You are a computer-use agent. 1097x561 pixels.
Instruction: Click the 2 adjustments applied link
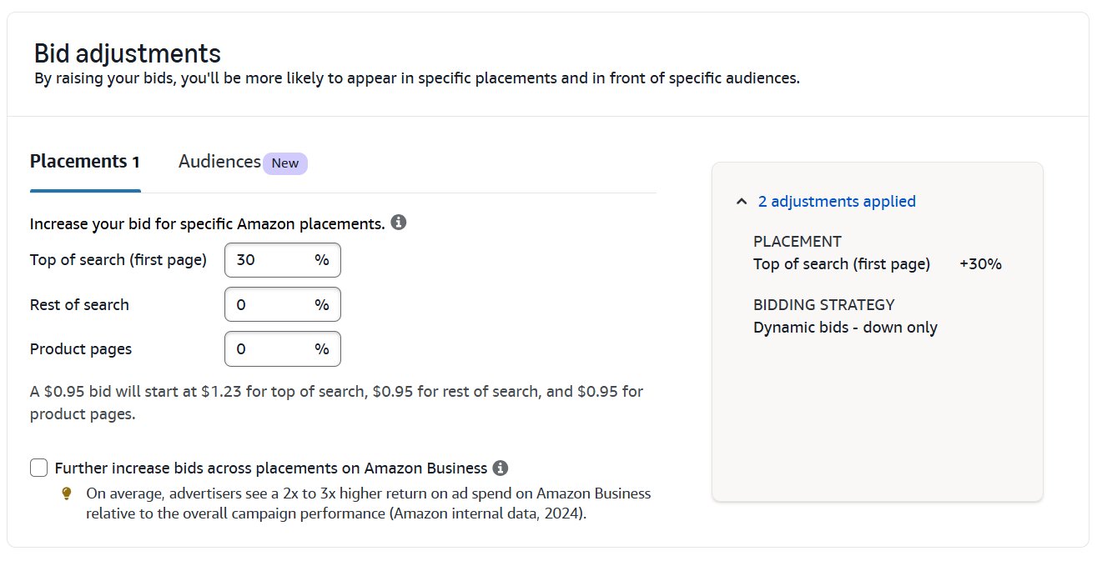837,201
